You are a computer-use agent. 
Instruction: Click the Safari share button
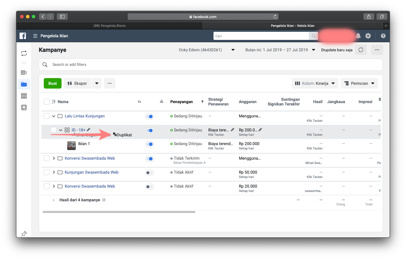click(369, 17)
